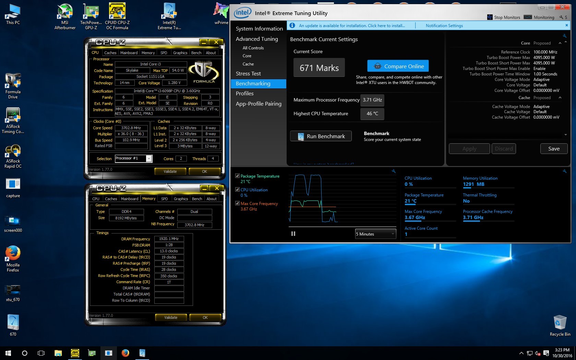Image resolution: width=576 pixels, height=360 pixels.
Task: Open xtu_670 desktop file
Action: pos(13,293)
